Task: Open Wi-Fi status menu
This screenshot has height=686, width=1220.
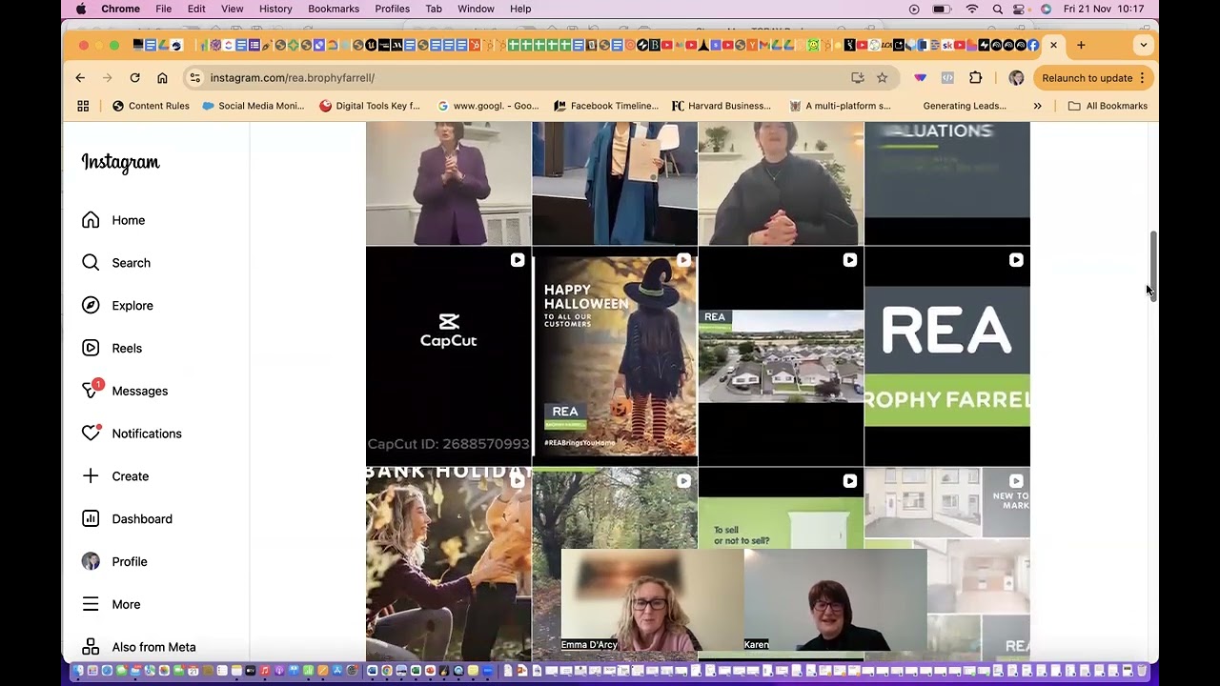Action: coord(971,9)
